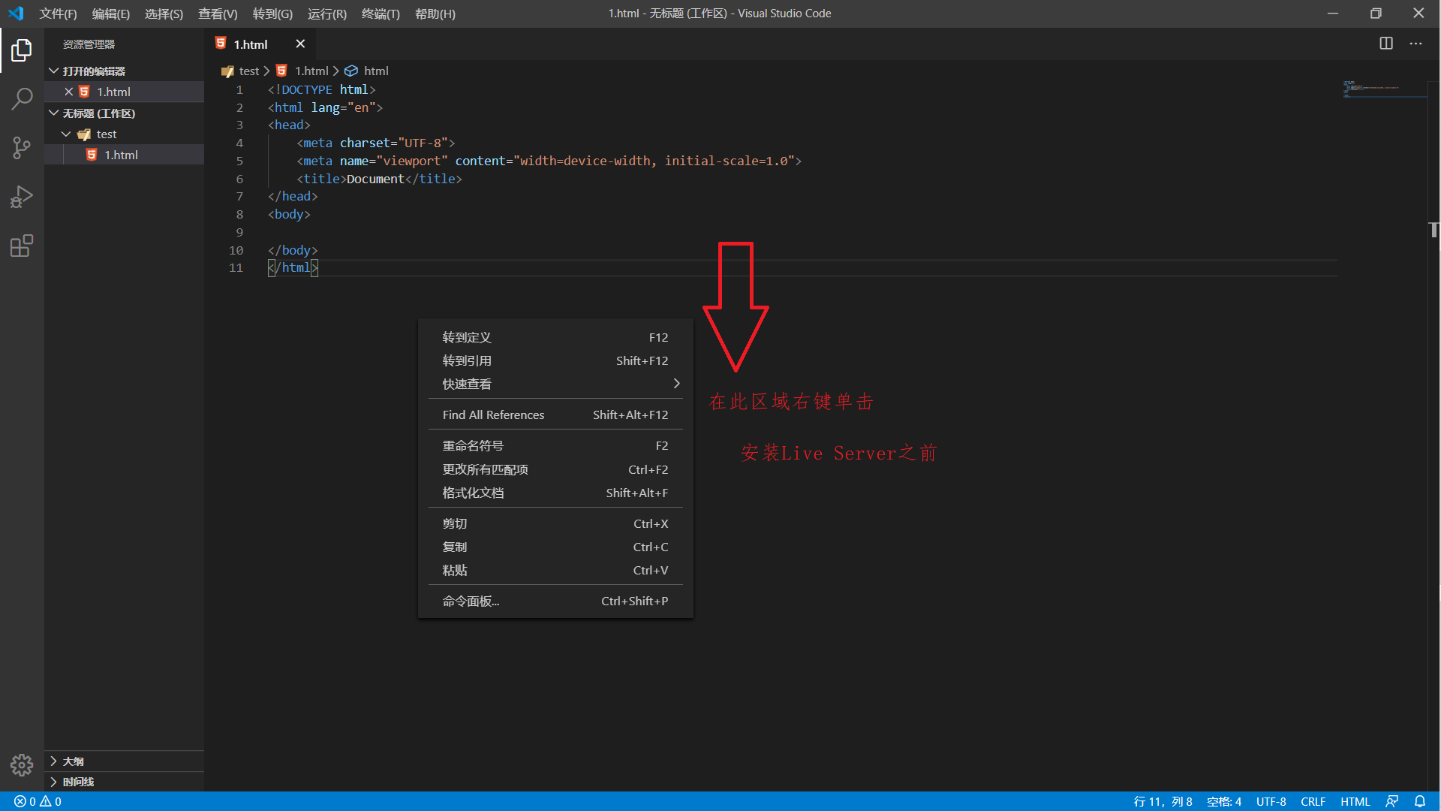1441x811 pixels.
Task: Open the more editor actions menu
Action: 1416,44
